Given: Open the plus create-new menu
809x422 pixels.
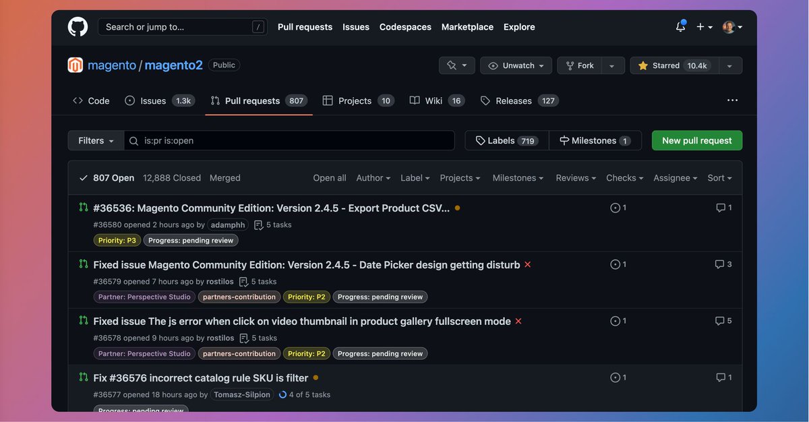Looking at the screenshot, I should 705,27.
